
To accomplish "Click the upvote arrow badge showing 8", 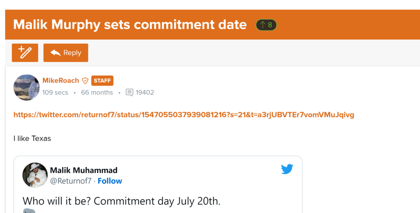I will tap(266, 25).
